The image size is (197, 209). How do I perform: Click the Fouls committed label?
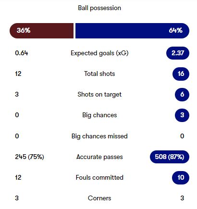pyautogui.click(x=99, y=177)
